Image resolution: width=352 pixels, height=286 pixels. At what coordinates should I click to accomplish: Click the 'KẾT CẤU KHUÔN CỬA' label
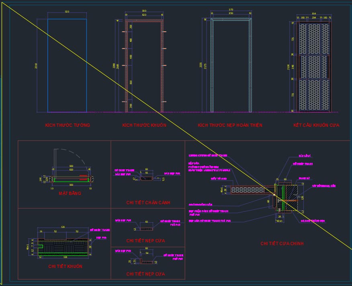pyautogui.click(x=316, y=125)
